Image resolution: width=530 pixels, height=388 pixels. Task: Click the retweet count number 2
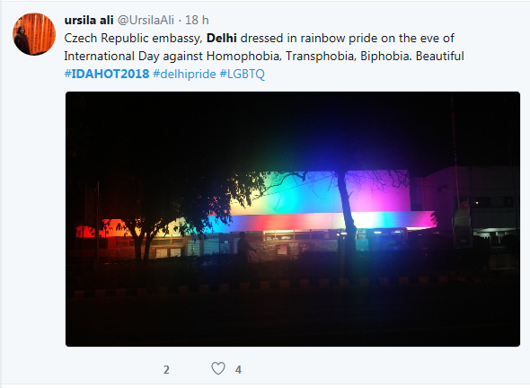166,370
